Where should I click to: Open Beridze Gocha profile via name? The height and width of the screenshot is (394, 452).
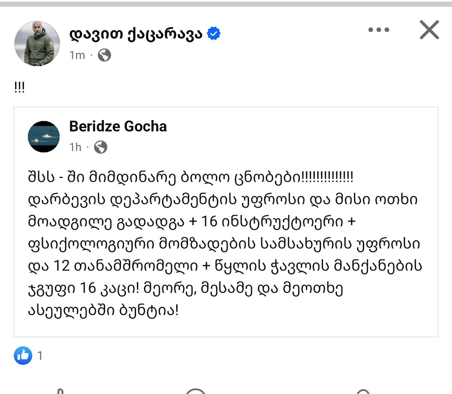[118, 127]
